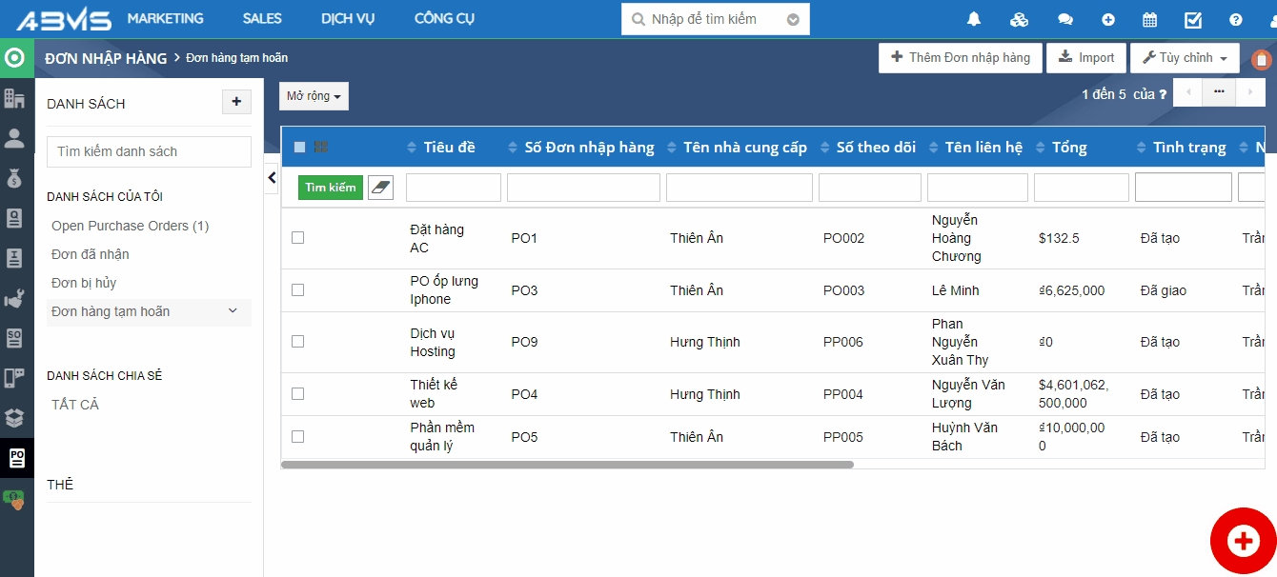Expand Đơn hàng tạm hoãn list options chevron
The image size is (1277, 577).
click(x=233, y=311)
